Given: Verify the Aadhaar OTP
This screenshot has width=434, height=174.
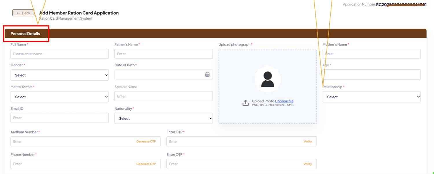Looking at the screenshot, I should (308, 141).
